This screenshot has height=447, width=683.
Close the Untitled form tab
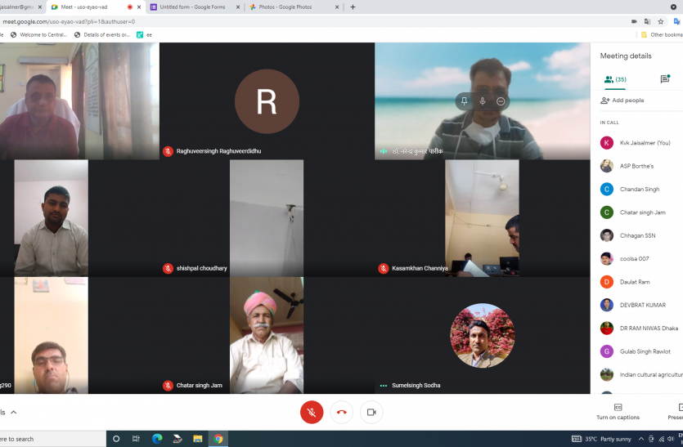(238, 7)
